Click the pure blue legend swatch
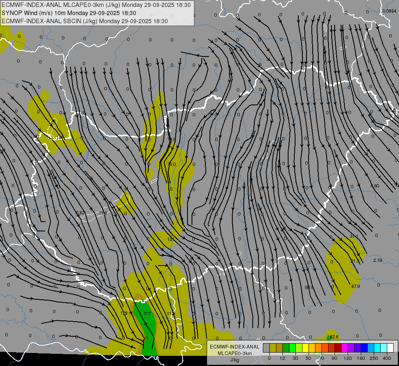Viewport: 399px width, 366px height. click(x=364, y=348)
